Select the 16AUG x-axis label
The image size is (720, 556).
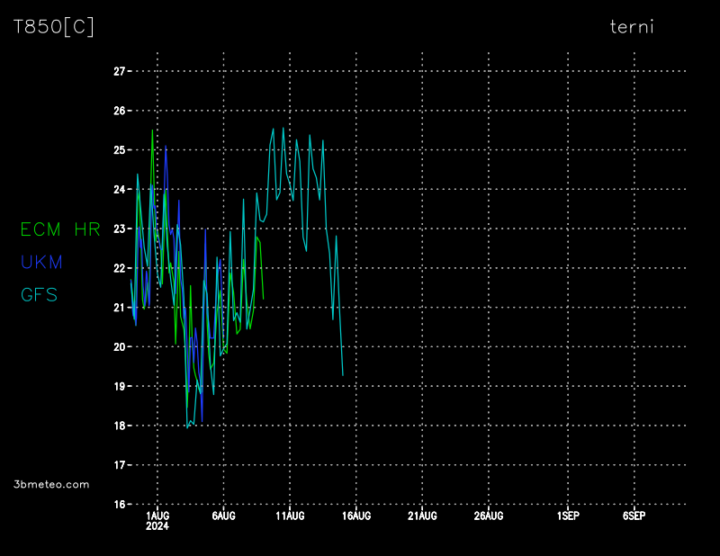click(x=356, y=516)
